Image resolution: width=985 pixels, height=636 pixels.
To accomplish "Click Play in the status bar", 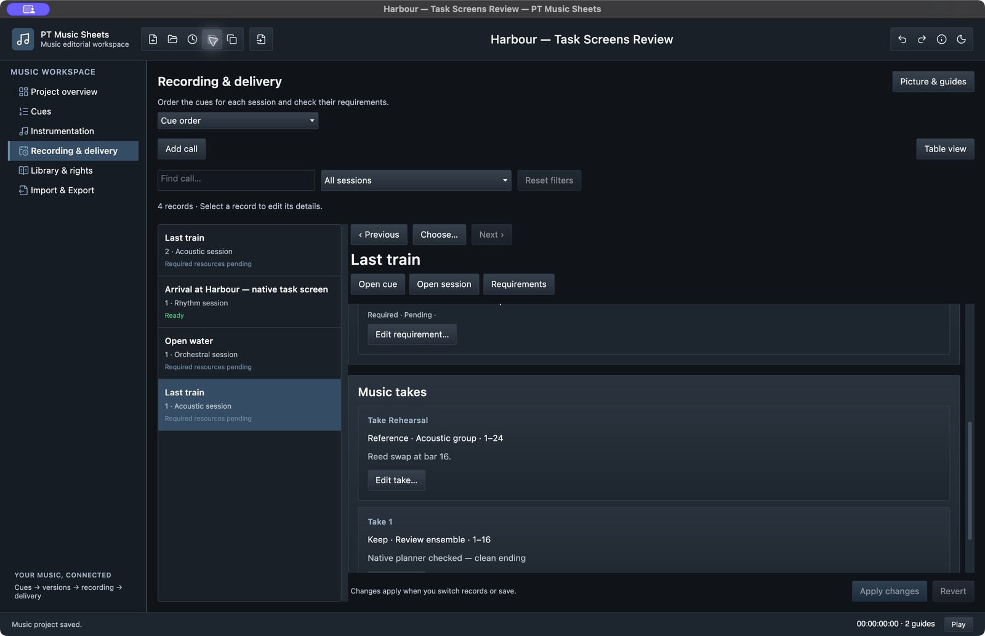I will (x=959, y=624).
